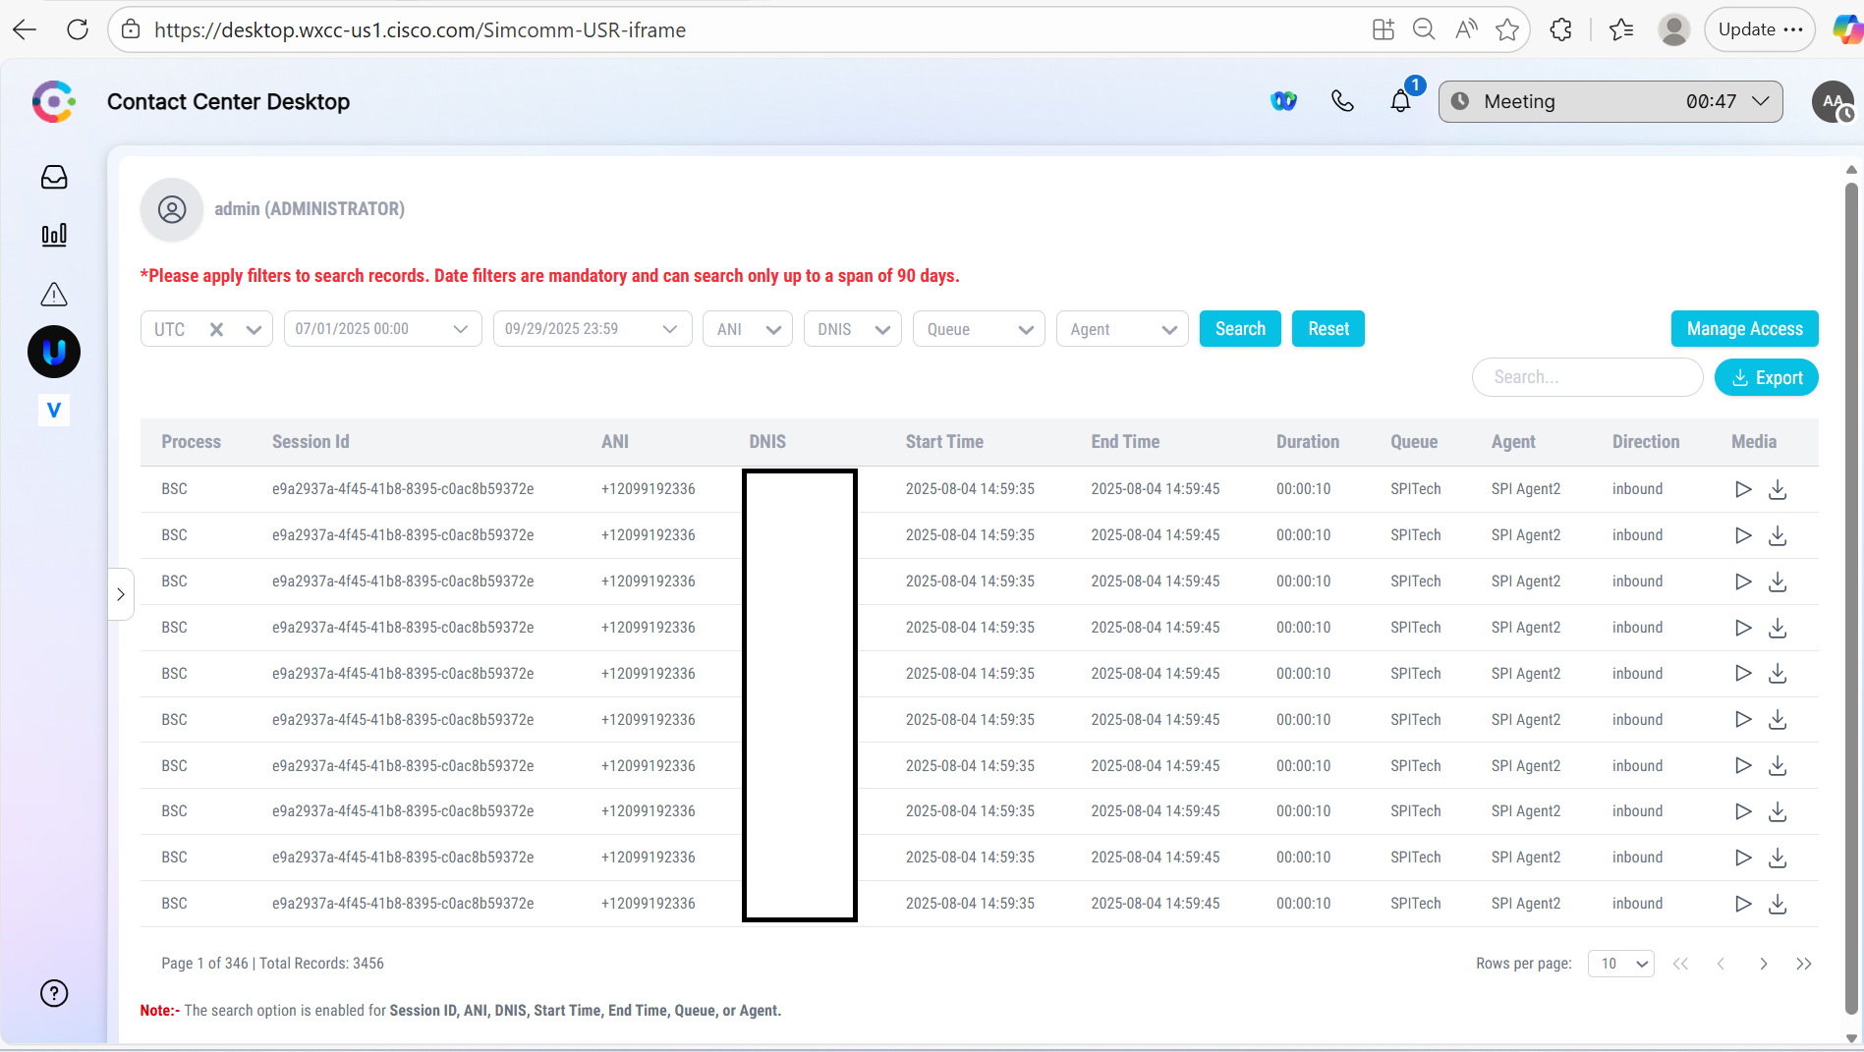Click the Export button

(1766, 378)
